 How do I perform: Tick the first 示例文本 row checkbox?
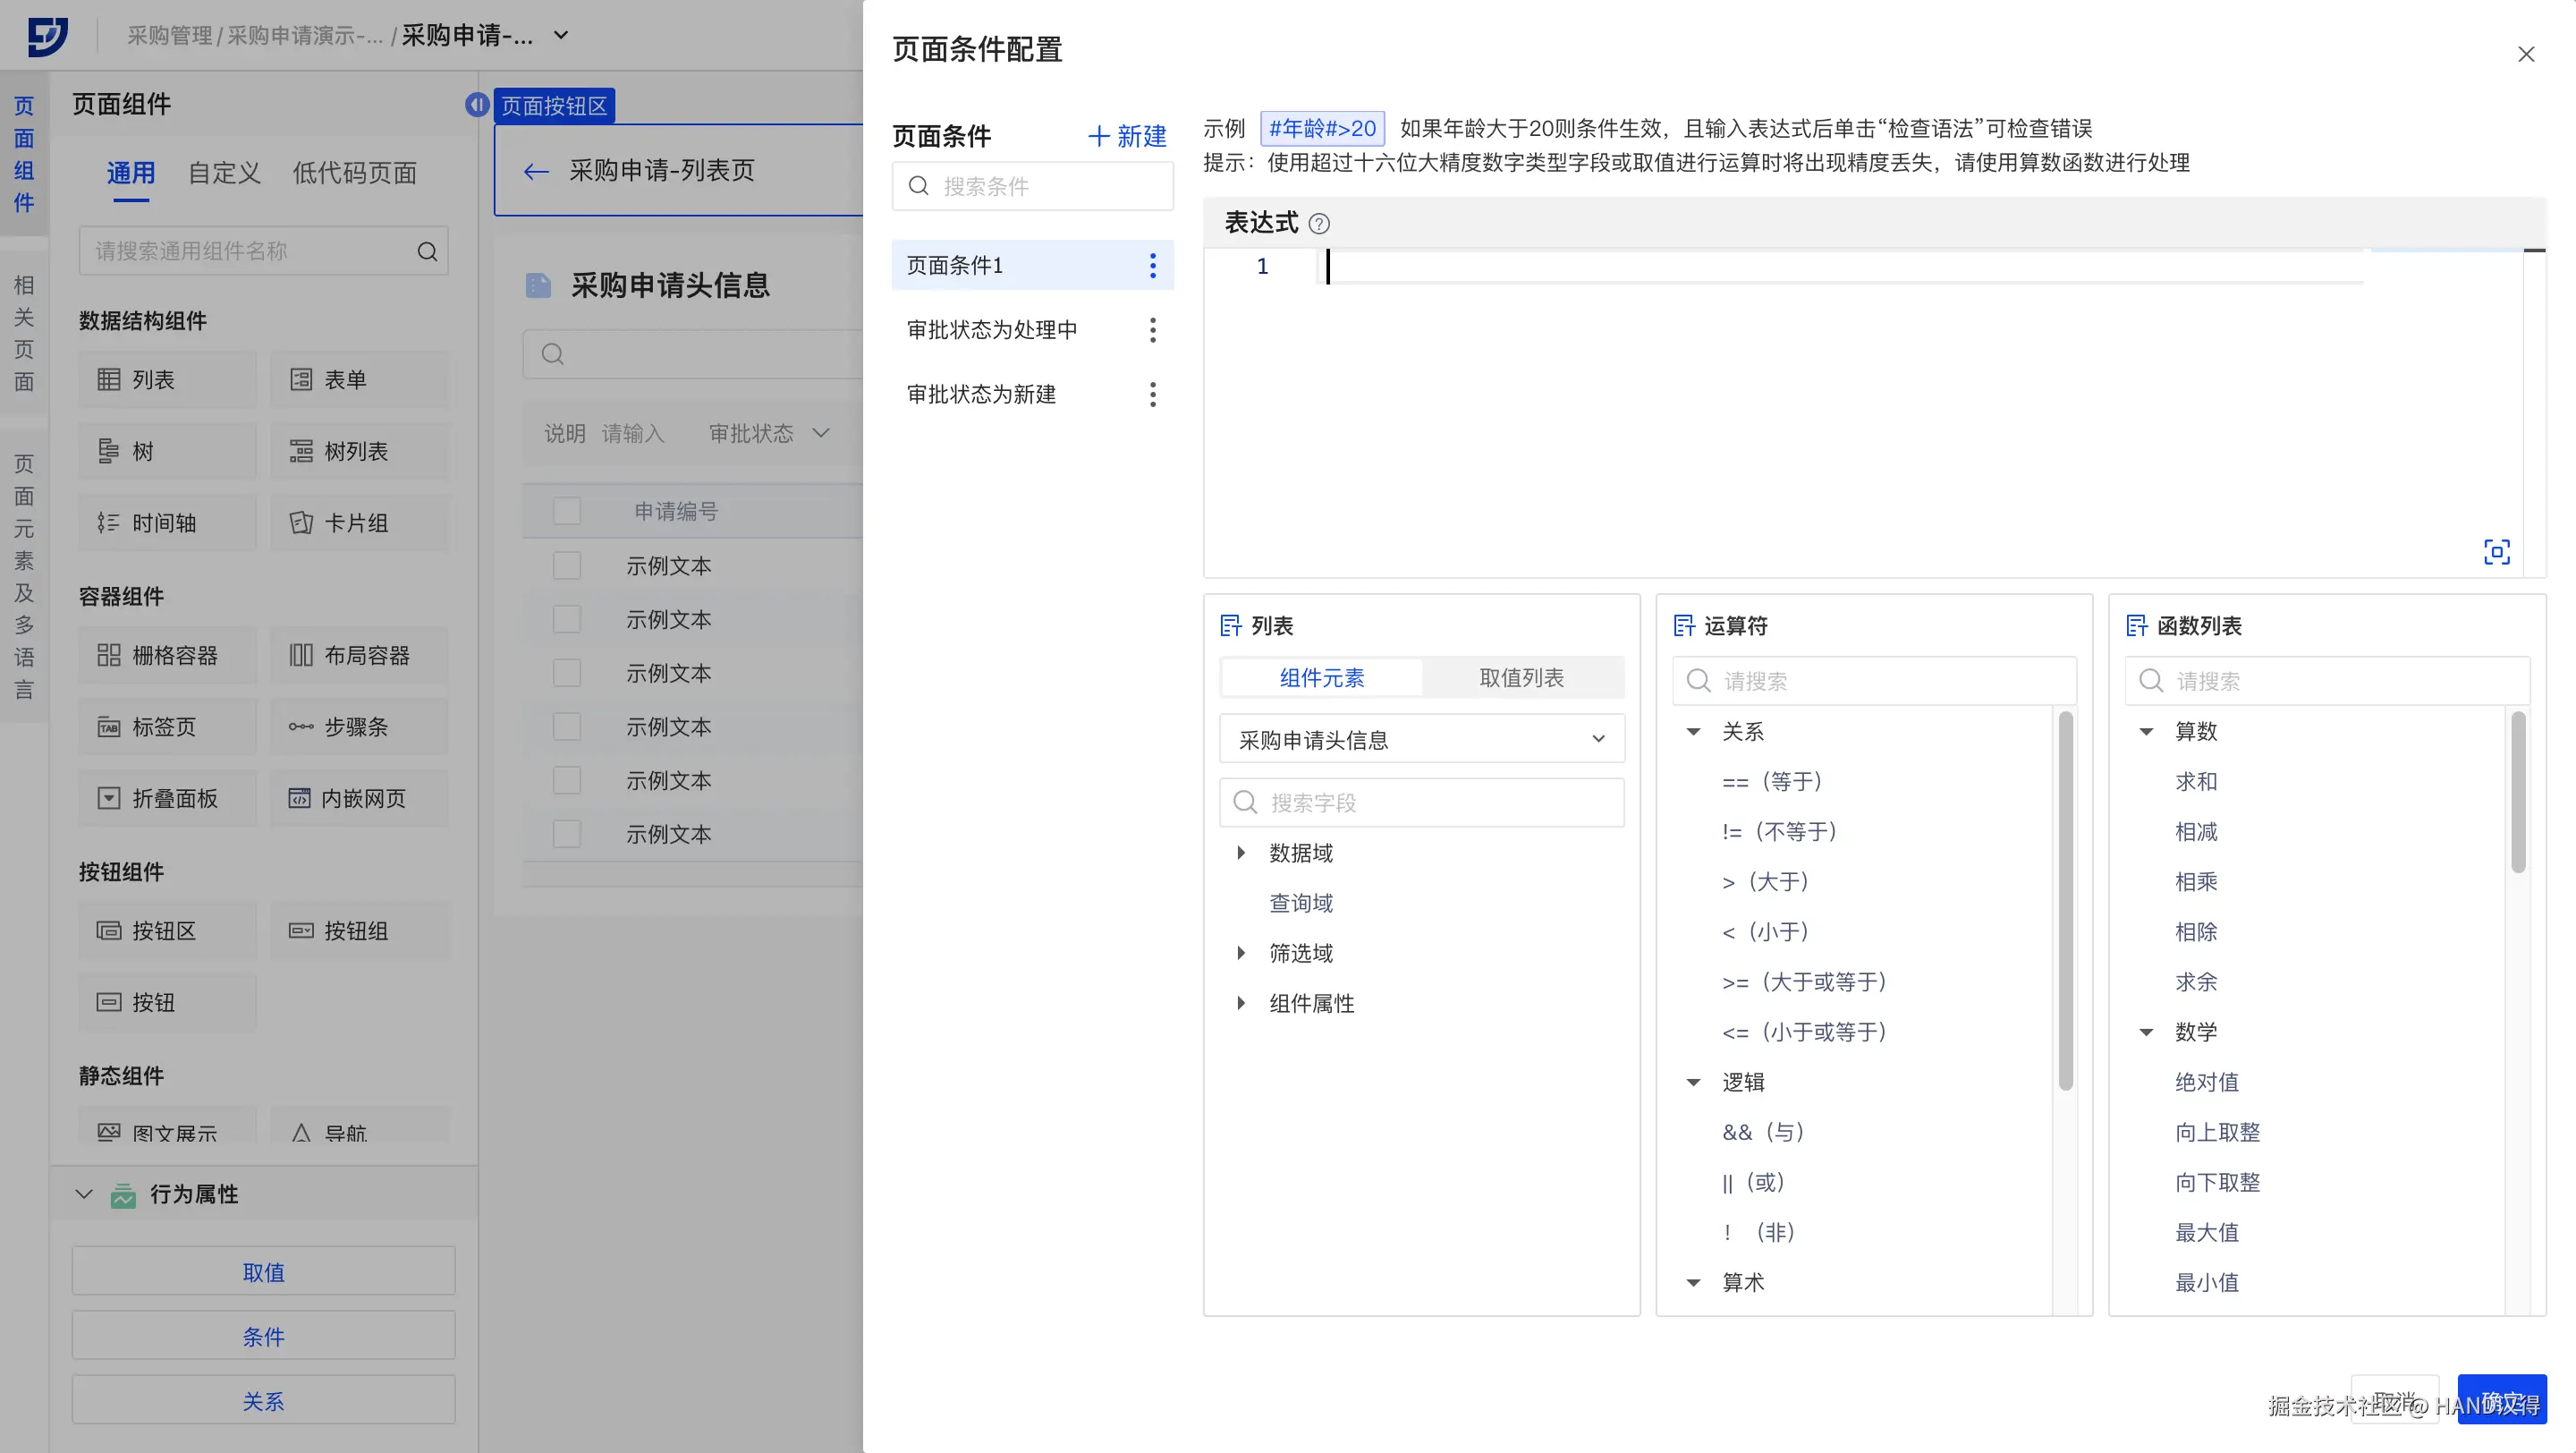567,566
